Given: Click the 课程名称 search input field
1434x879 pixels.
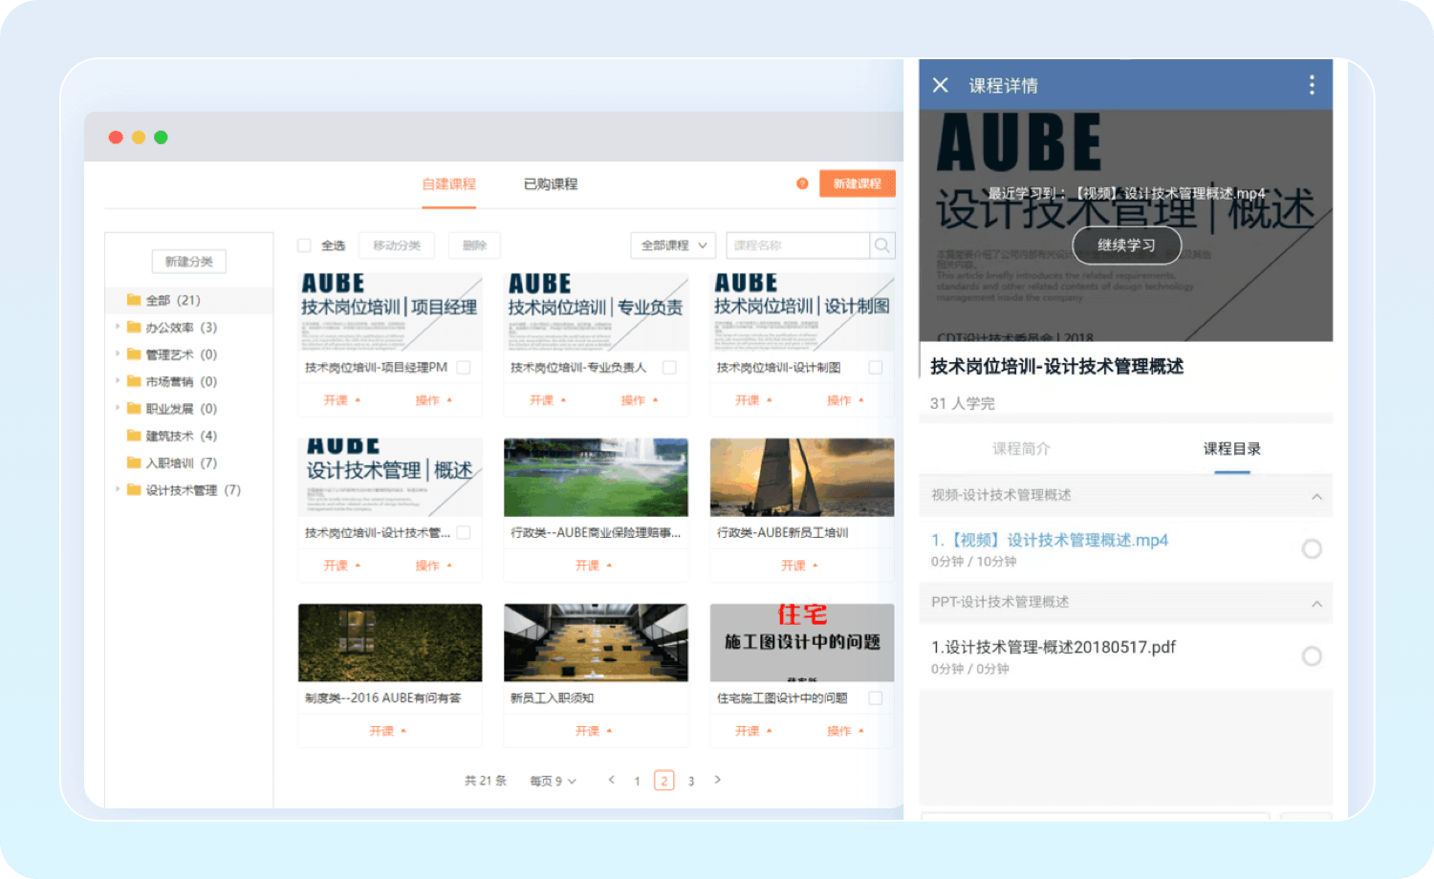Looking at the screenshot, I should pos(797,246).
